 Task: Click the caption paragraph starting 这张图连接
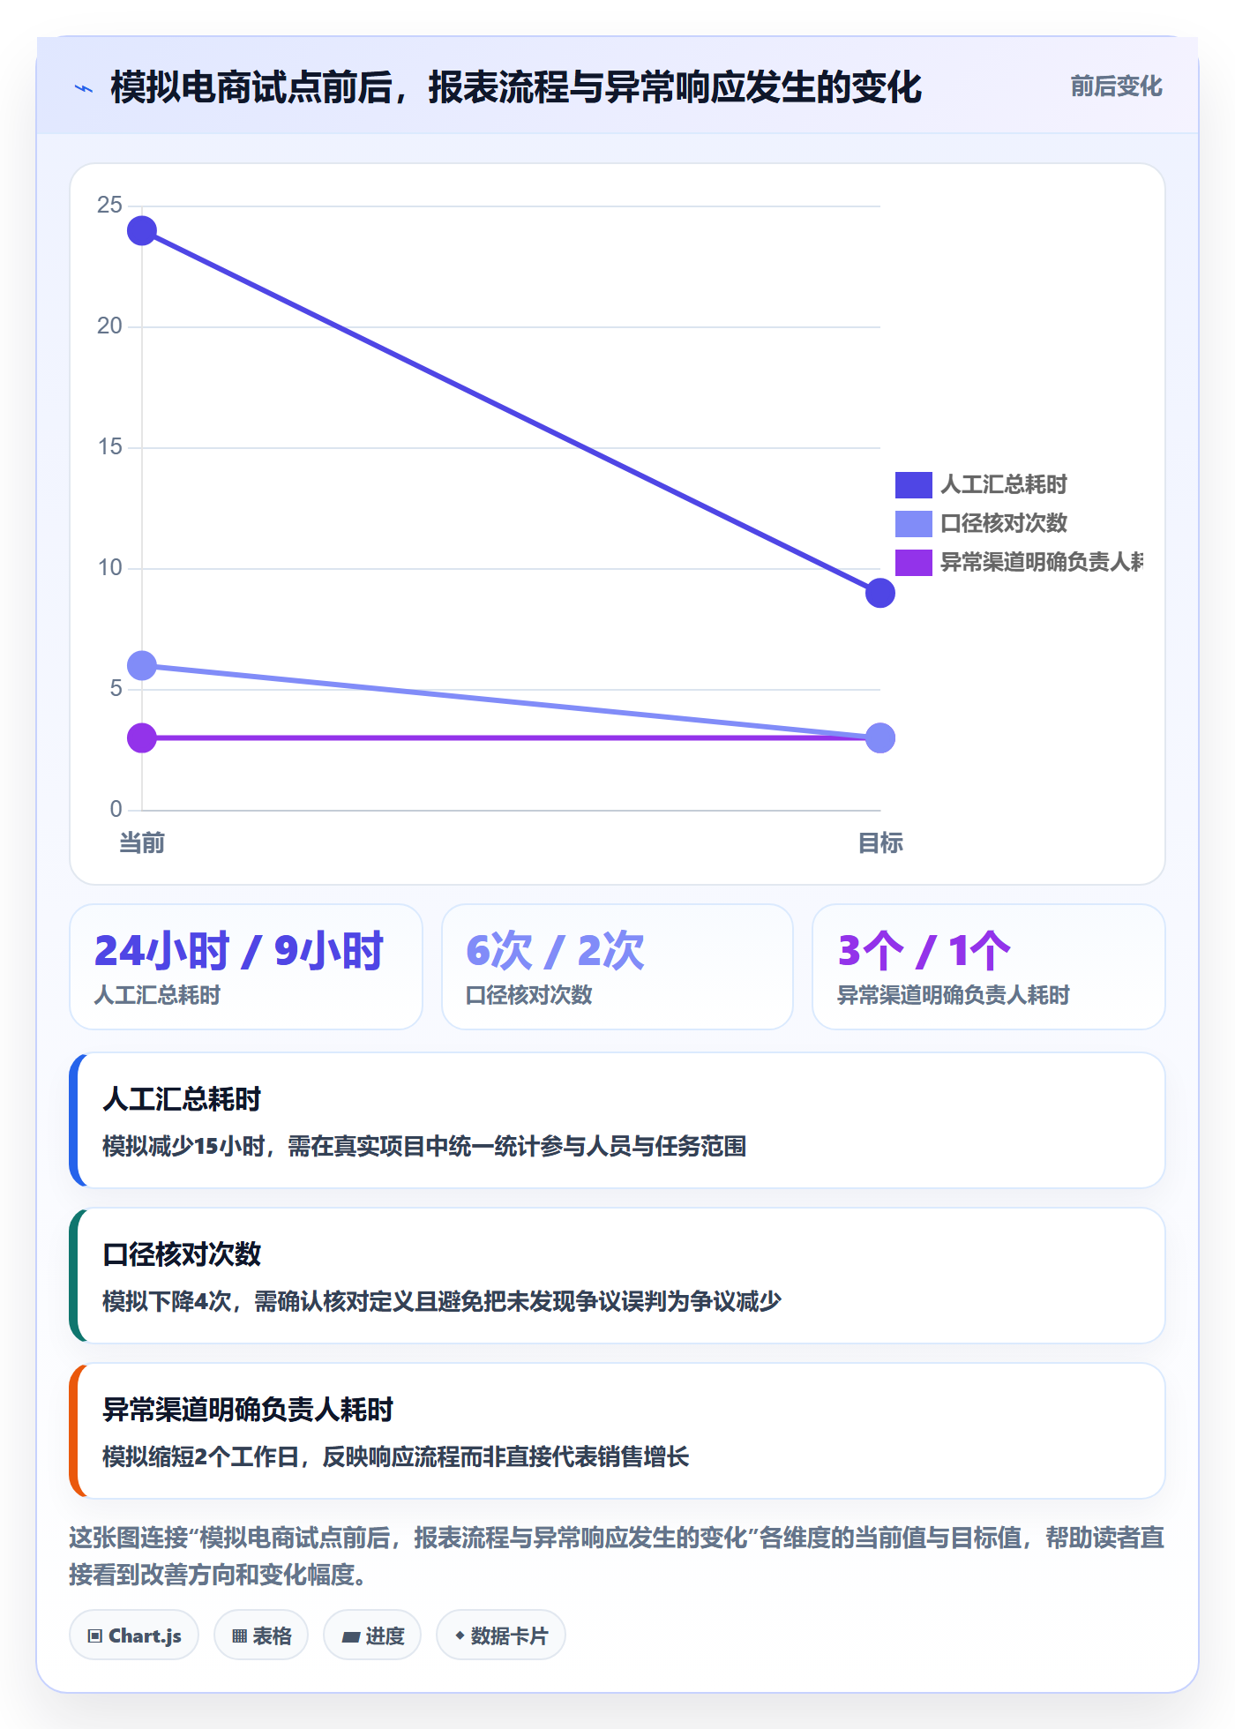617,1556
